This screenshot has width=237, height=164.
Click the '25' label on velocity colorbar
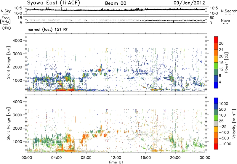(221, 121)
